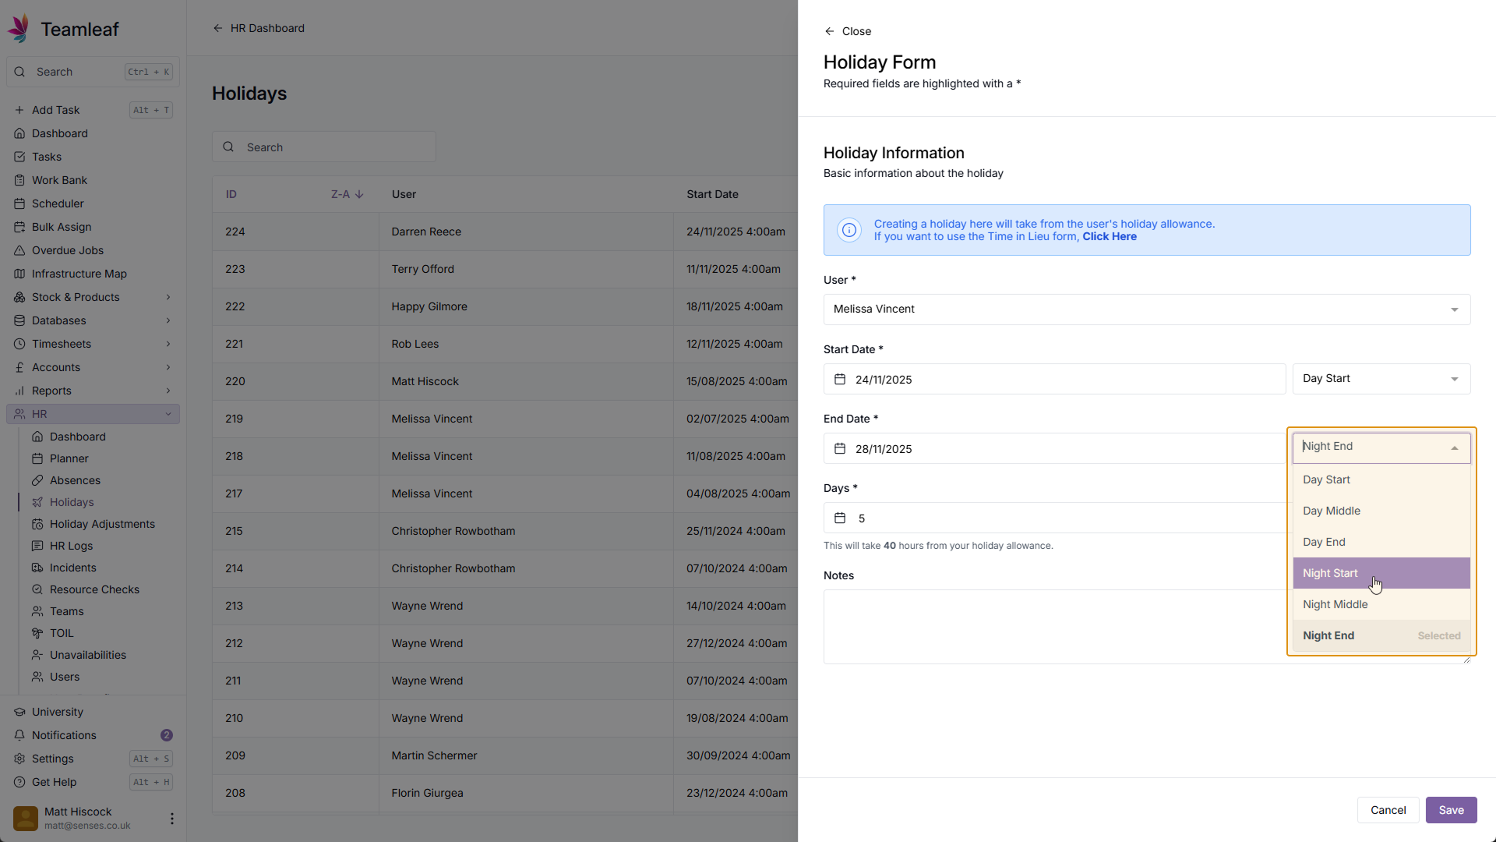Click the End Date calendar icon
Screen dimensions: 1496x842
click(840, 449)
